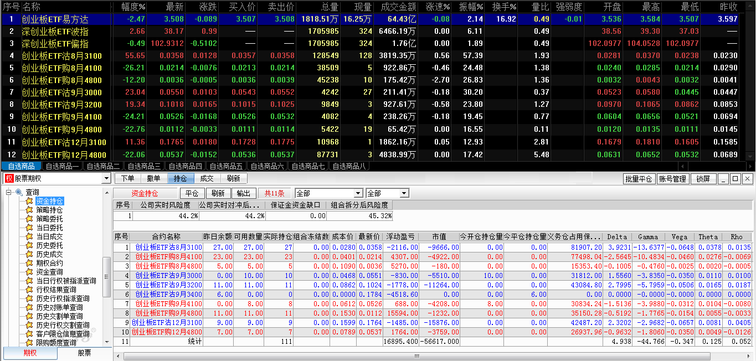The image size is (756, 361).
Task: Switch to the 期权 bottom tab
Action: click(x=30, y=353)
